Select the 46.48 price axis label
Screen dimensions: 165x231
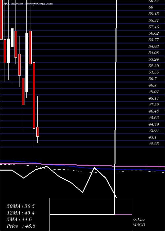tap(154, 111)
